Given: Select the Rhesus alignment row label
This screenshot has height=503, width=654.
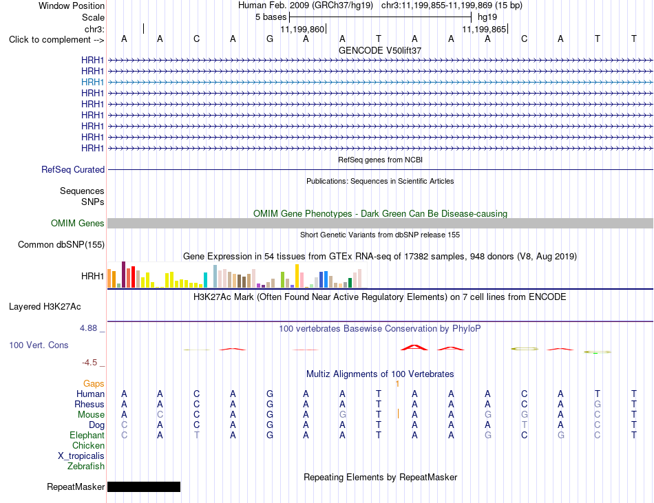Looking at the screenshot, I should click(89, 404).
